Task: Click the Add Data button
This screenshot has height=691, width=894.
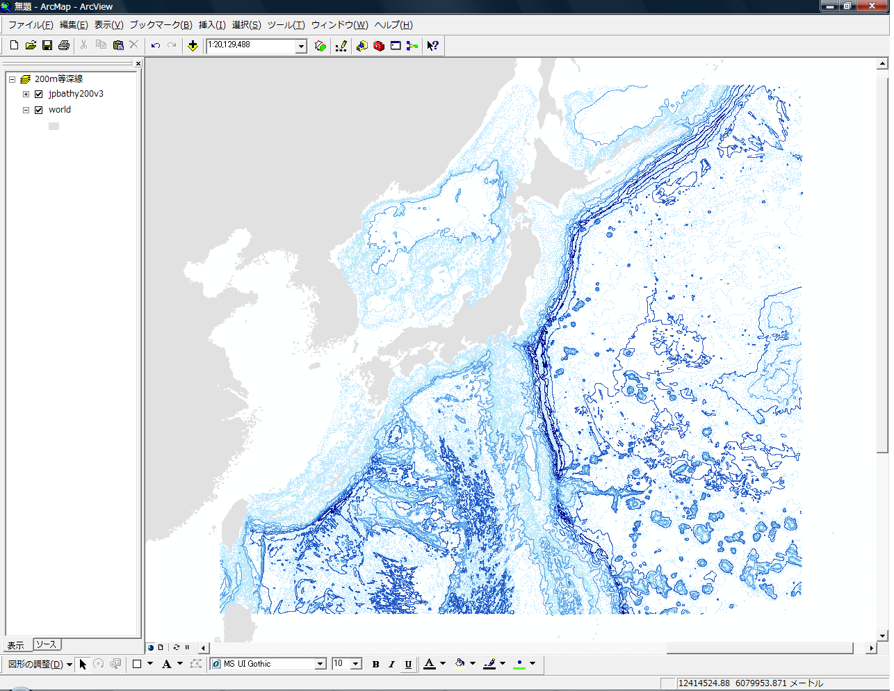Action: coord(193,46)
